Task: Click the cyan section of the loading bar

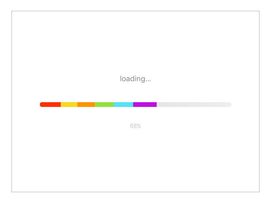Action: (124, 105)
